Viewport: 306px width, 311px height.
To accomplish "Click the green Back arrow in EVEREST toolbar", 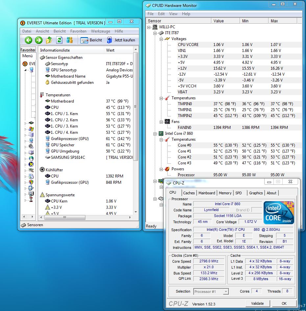I will [28, 40].
